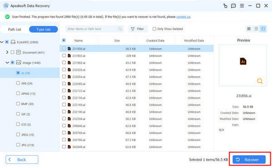Viewport: 272px width, 167px height.
Task: Click the search magnifier in the search box
Action: click(x=120, y=29)
